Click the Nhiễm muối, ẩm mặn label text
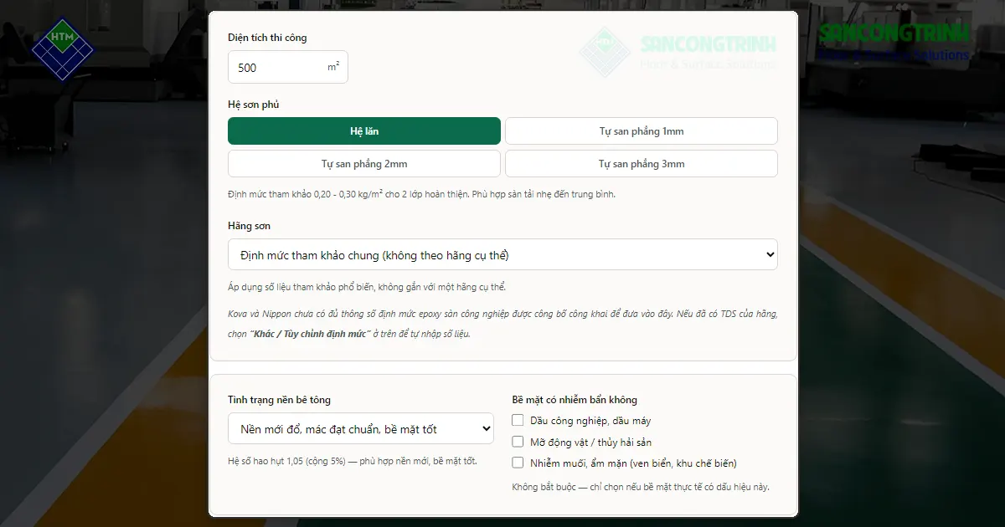This screenshot has width=1005, height=527. [633, 463]
